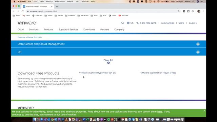The width and height of the screenshot is (217, 122).
Task: Open the Apple menu
Action: click(15, 1)
